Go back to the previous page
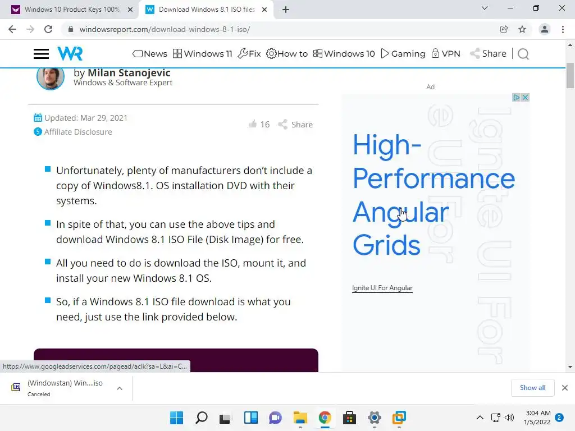 12,29
